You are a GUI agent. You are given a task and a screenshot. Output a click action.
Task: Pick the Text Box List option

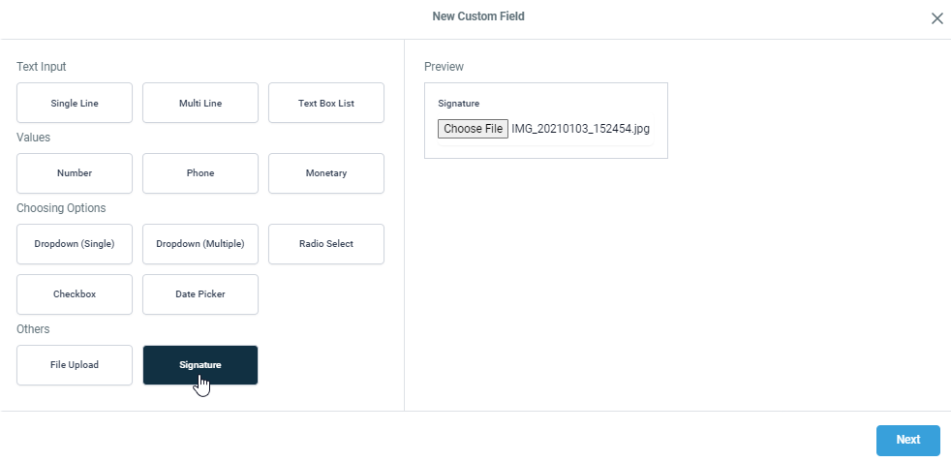point(326,103)
